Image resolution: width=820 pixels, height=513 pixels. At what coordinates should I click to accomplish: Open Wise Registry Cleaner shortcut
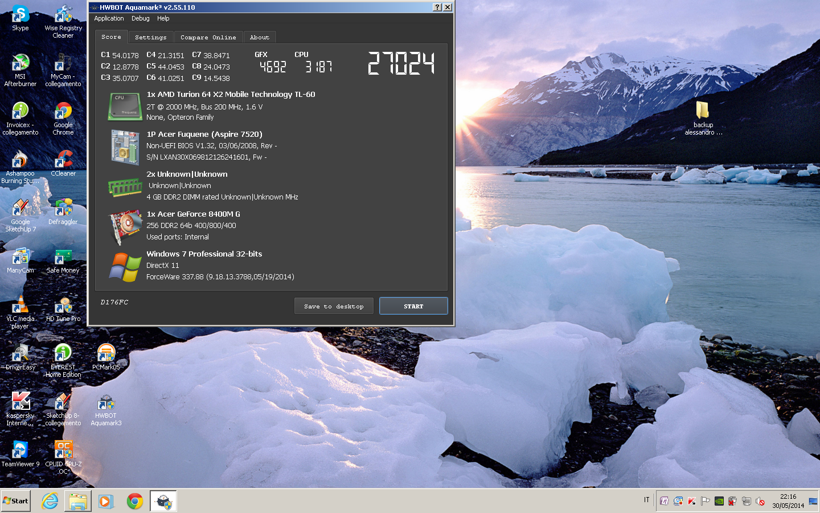tap(63, 21)
